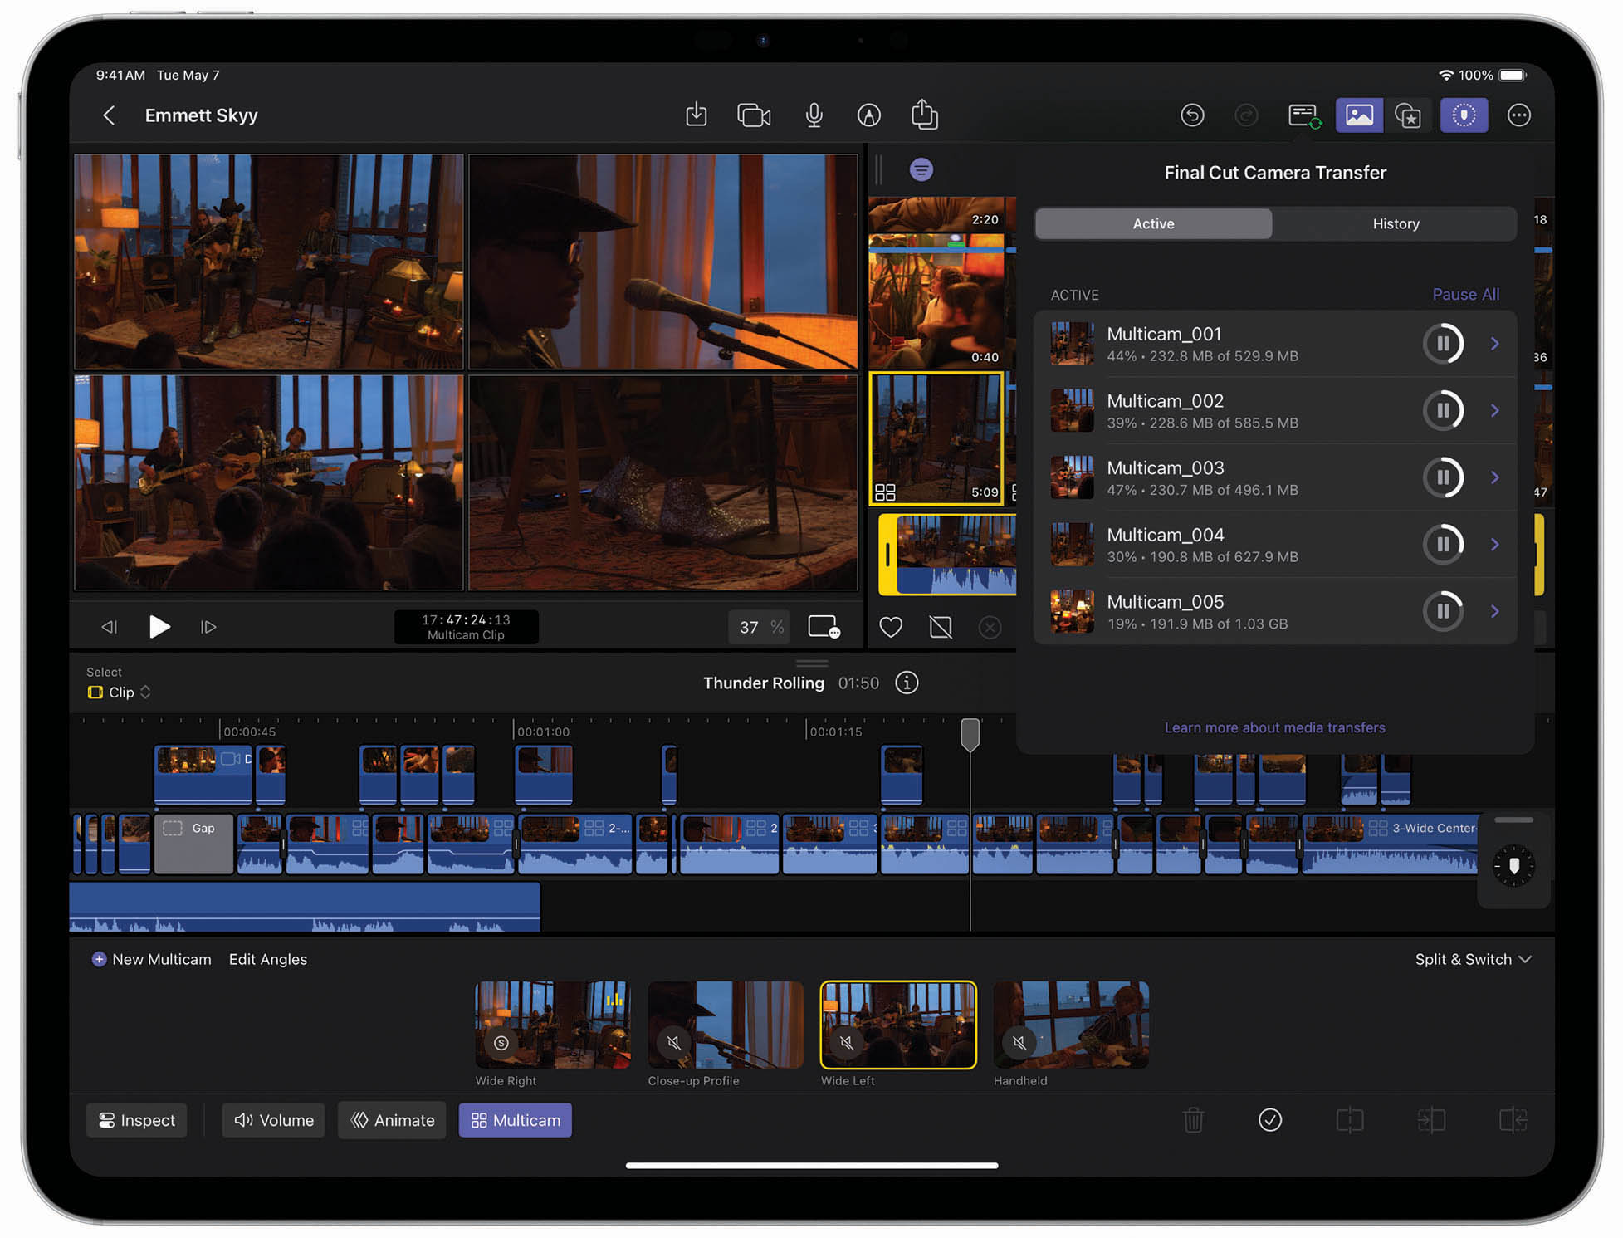Pause the Multicam_005 transfer
The width and height of the screenshot is (1623, 1238).
pyautogui.click(x=1443, y=611)
